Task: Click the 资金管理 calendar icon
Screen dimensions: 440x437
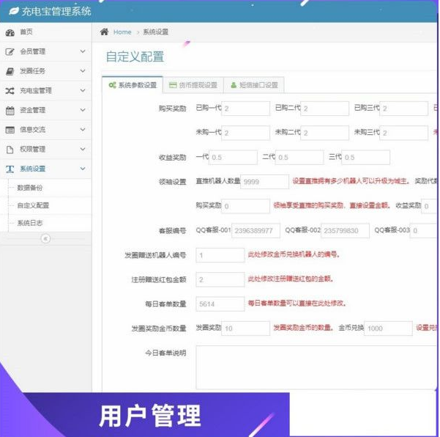Action: coord(10,111)
